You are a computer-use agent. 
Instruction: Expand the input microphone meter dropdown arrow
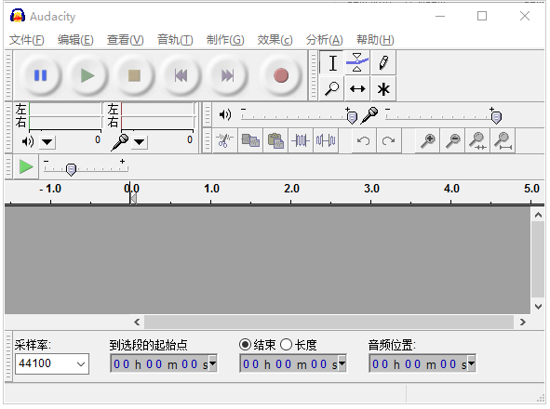click(x=140, y=142)
